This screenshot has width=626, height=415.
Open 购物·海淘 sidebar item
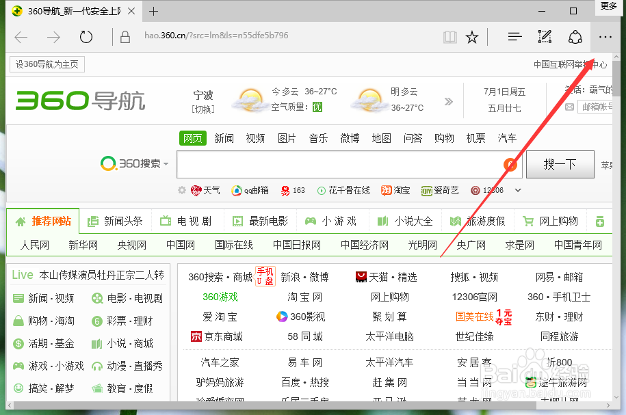(44, 321)
